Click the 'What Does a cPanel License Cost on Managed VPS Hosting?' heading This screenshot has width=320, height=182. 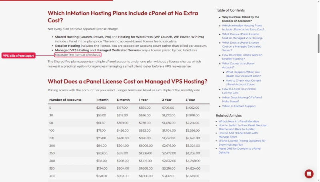[x=127, y=82]
